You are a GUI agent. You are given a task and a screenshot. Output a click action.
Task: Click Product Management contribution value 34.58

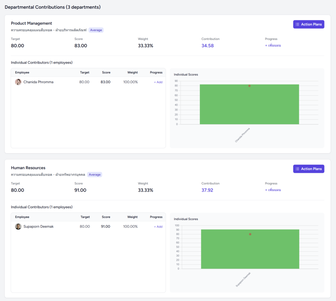[x=207, y=46]
